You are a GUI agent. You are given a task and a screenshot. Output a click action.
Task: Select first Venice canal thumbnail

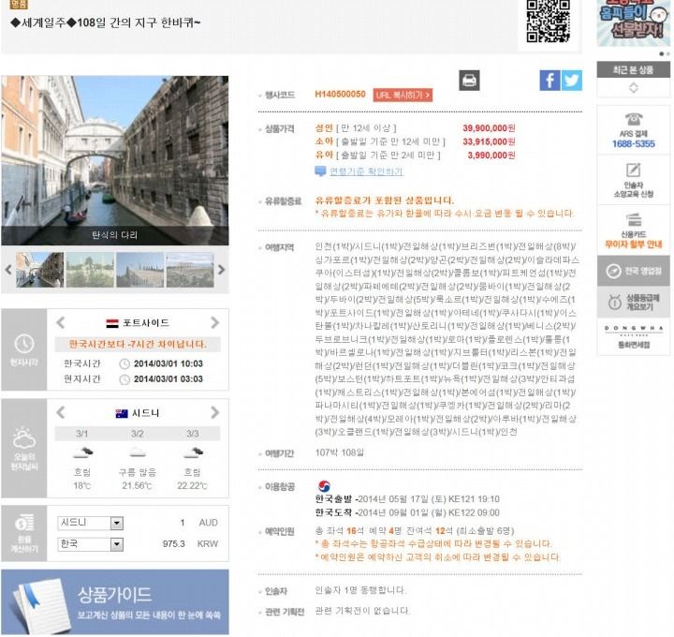(x=39, y=270)
